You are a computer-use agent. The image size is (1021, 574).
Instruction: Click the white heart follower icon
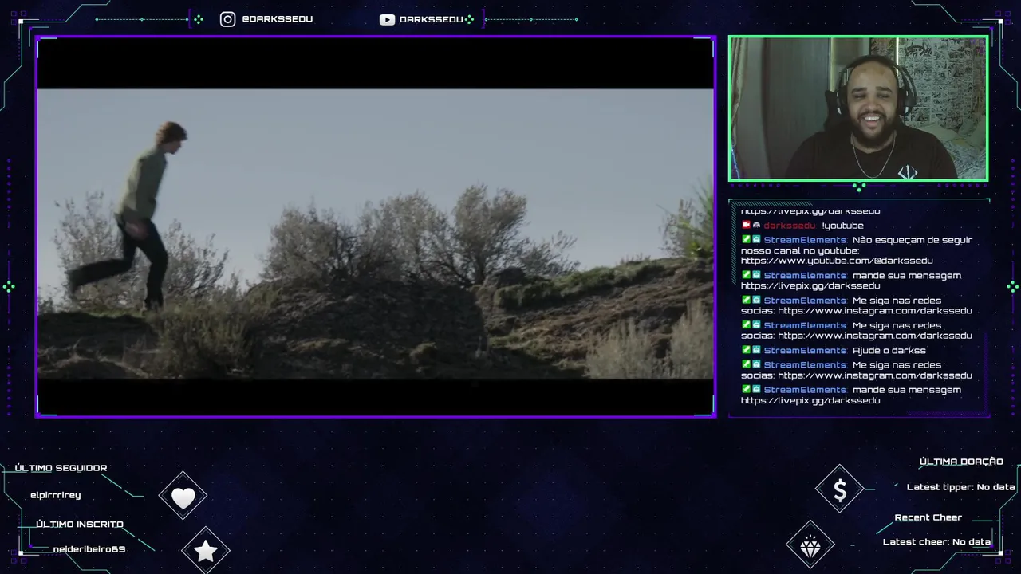pos(183,498)
